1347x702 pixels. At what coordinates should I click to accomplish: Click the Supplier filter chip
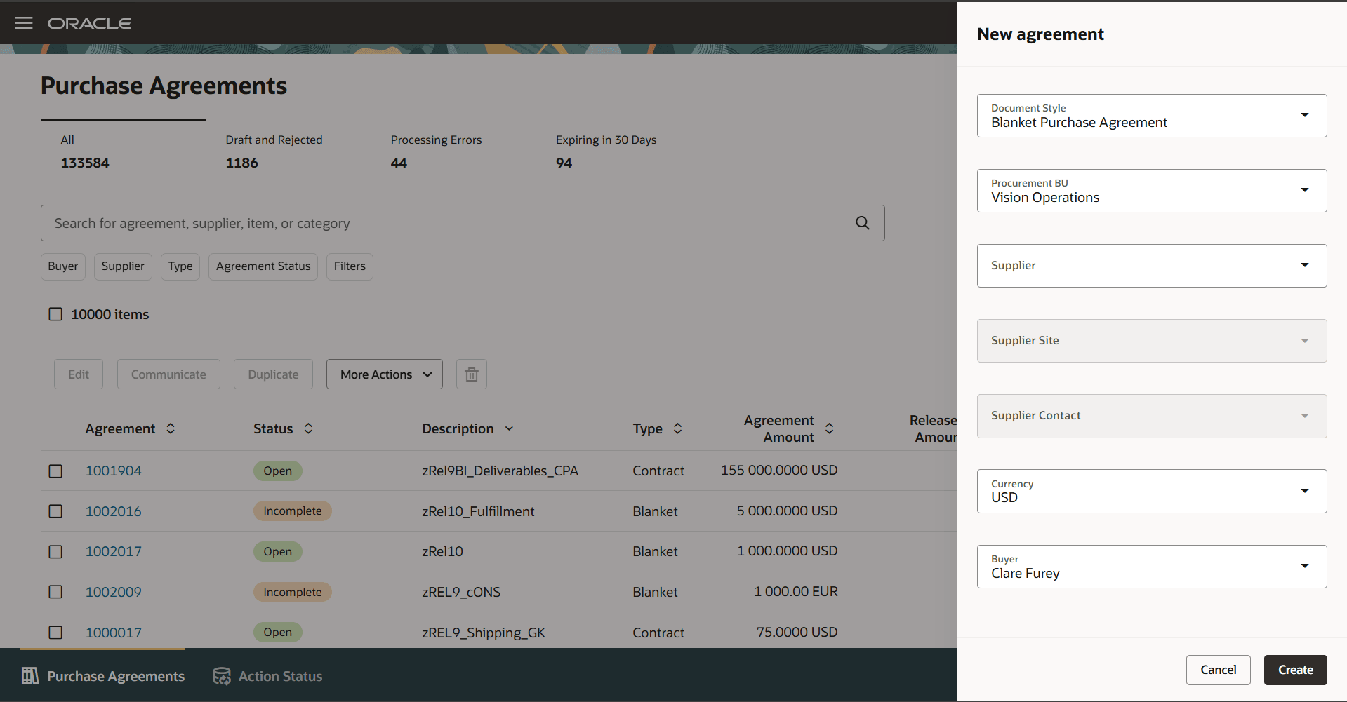123,266
